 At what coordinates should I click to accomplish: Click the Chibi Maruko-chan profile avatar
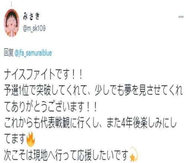pyautogui.click(x=12, y=23)
